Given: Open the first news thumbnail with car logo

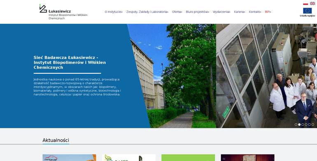Looking at the screenshot, I should pos(69,158).
